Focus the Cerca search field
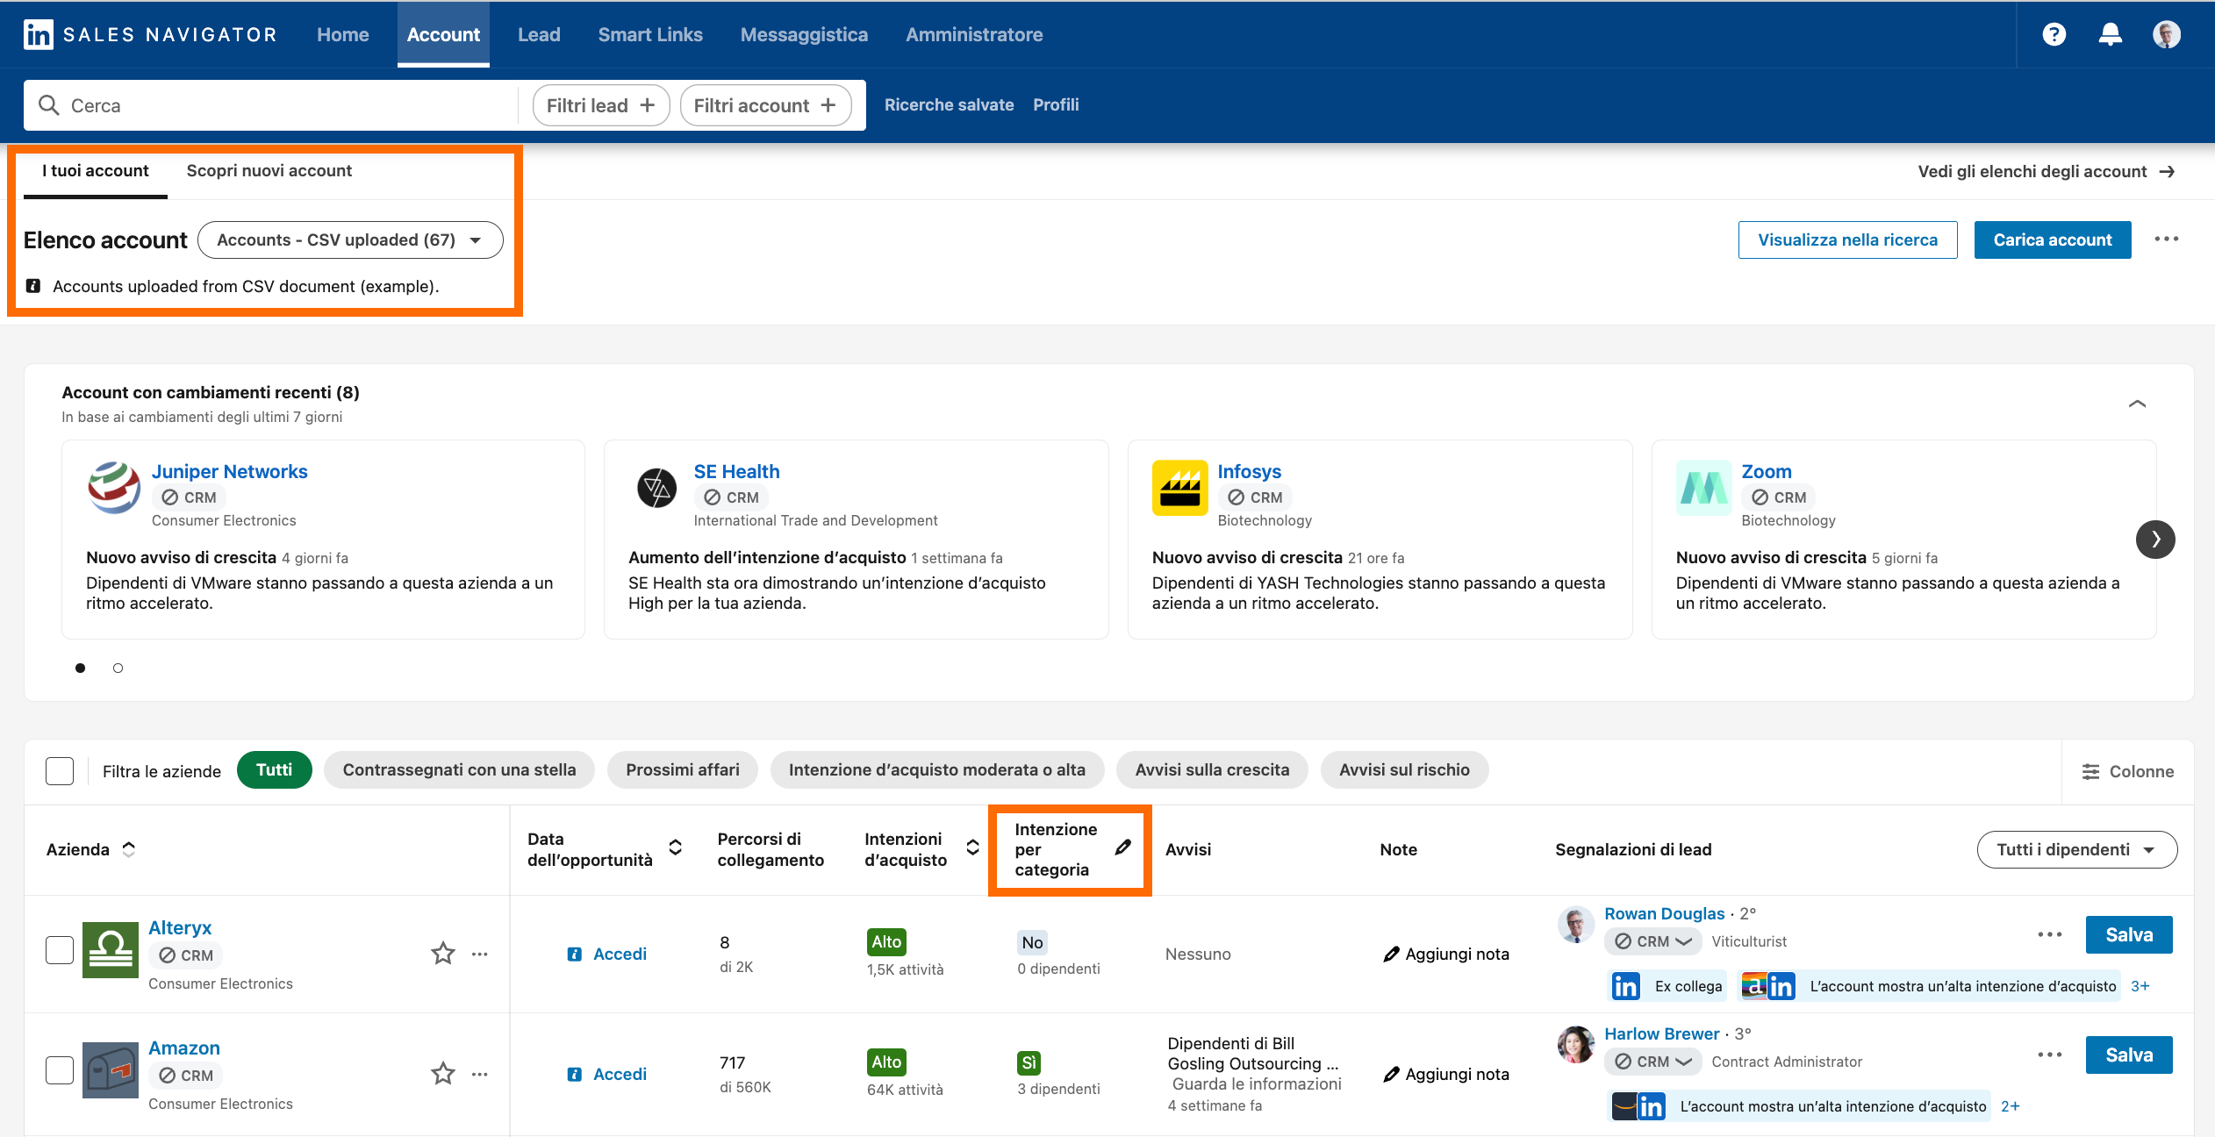The image size is (2215, 1137). tap(272, 105)
